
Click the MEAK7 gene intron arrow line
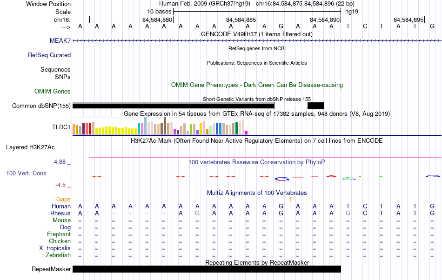[x=257, y=41]
